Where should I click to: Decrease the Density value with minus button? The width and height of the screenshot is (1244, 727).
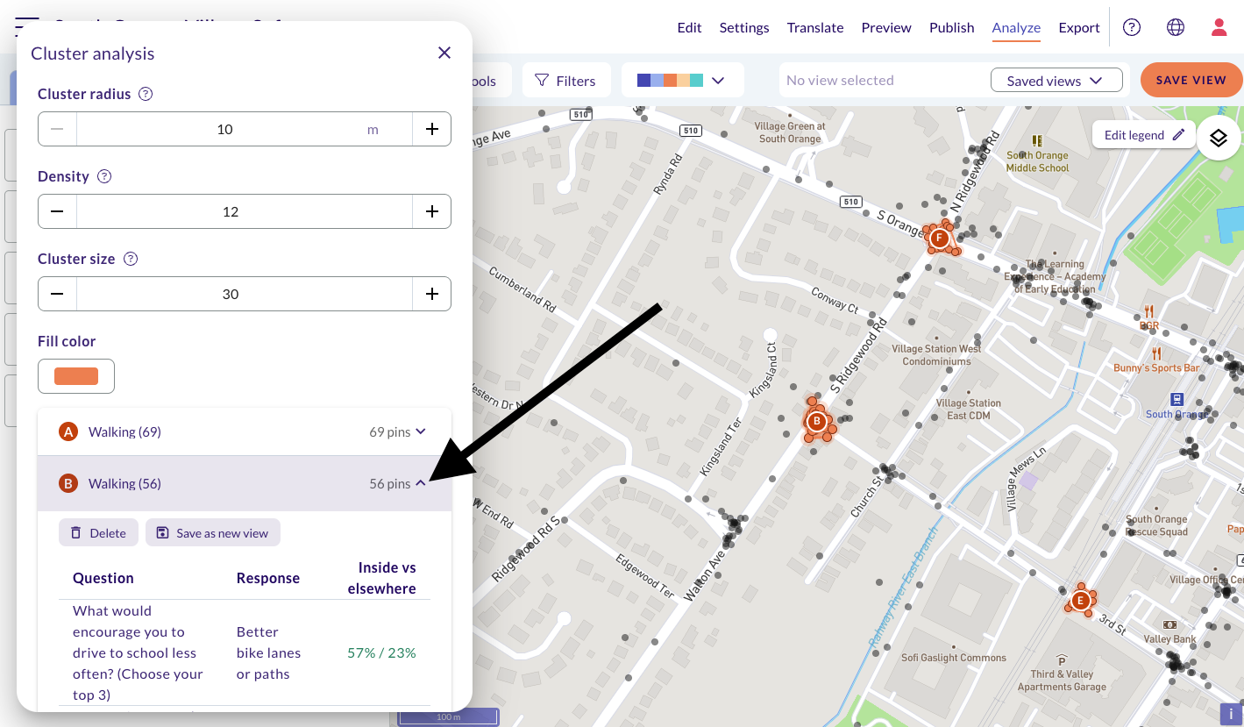tap(57, 211)
